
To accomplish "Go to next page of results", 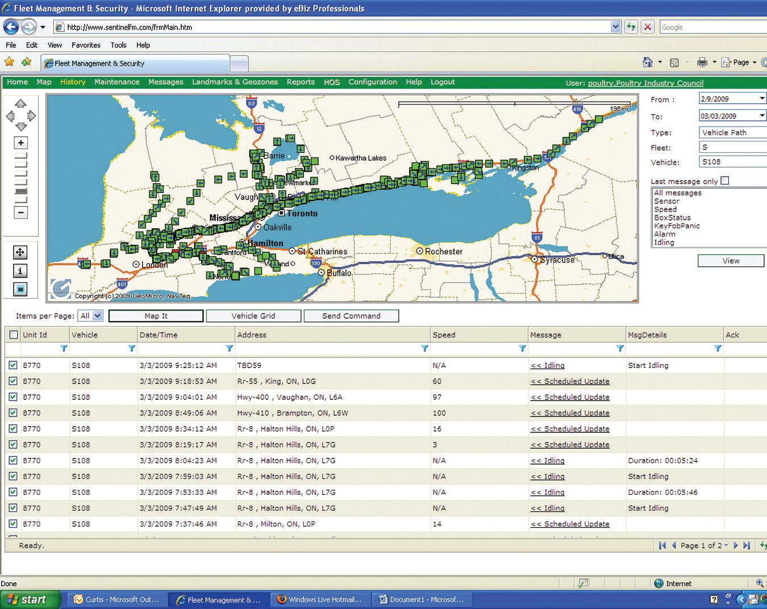I will (736, 545).
